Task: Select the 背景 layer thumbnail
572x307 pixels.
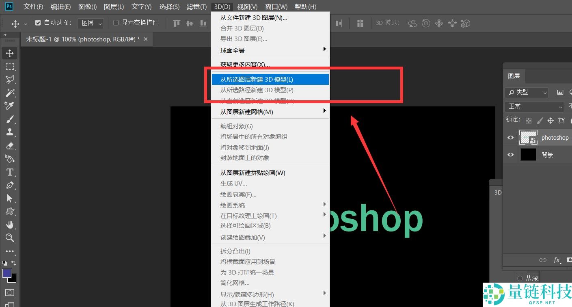Action: click(528, 155)
